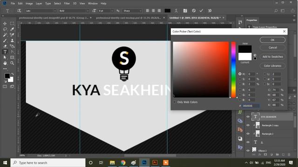Screen dimensions: 298x167
Task: Select the L lightness radio button
Action: pos(265,74)
